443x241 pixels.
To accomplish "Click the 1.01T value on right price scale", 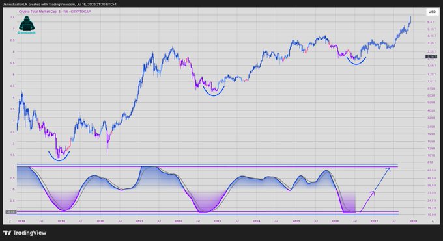I will pos(431,81).
